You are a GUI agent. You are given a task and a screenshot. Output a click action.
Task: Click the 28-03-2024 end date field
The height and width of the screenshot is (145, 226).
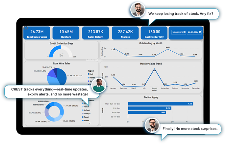coord(193,33)
